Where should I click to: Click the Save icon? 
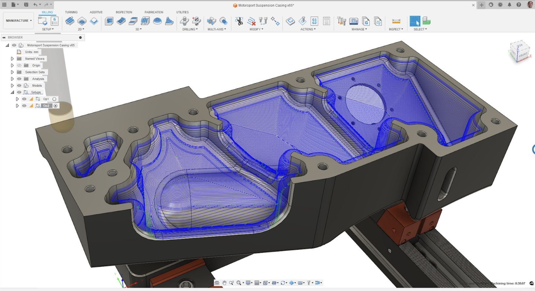click(x=26, y=5)
